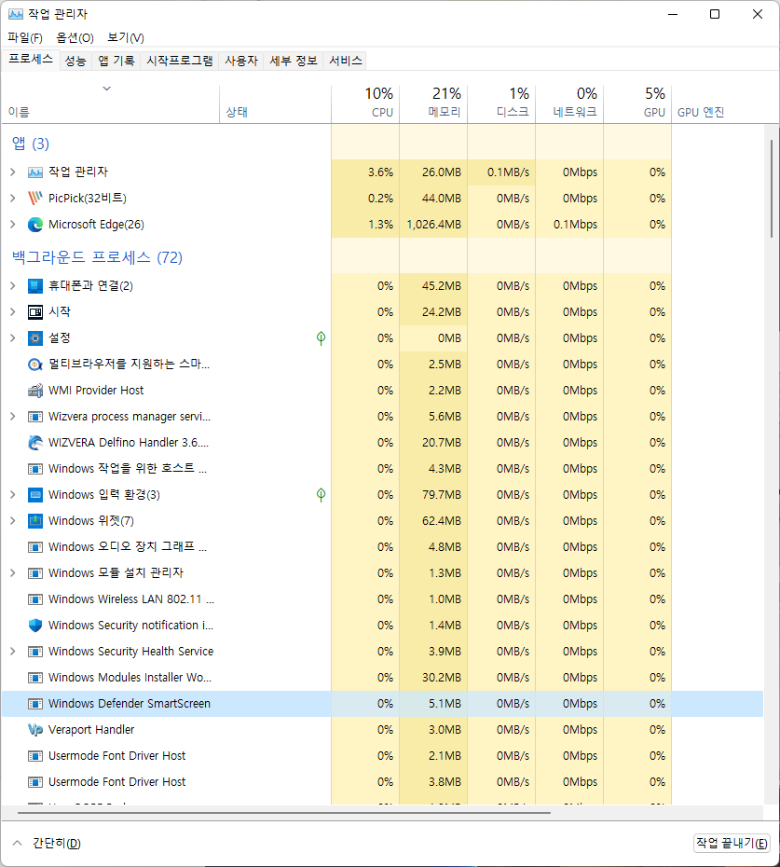The image size is (780, 867).
Task: Click the 간단히(D) link
Action: pyautogui.click(x=57, y=843)
